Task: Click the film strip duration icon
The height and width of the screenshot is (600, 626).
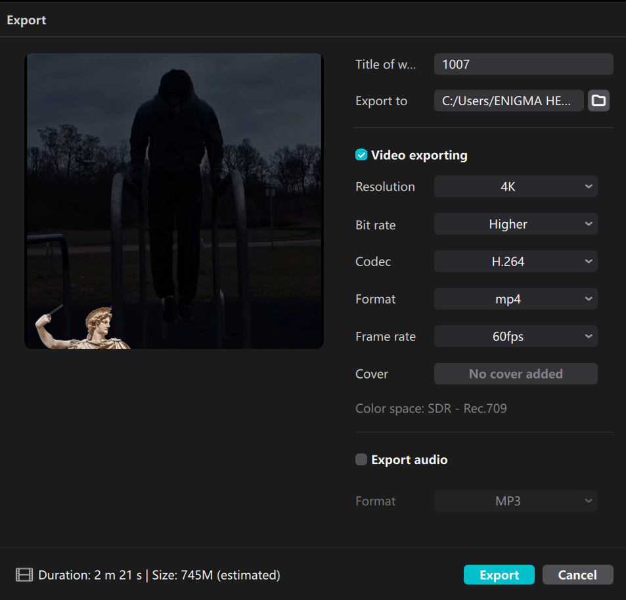Action: [24, 575]
